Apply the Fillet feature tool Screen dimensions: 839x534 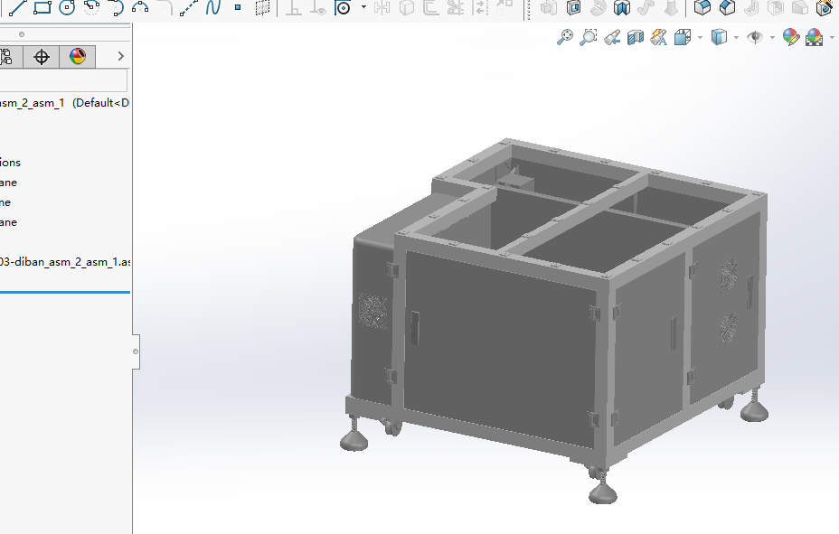702,7
